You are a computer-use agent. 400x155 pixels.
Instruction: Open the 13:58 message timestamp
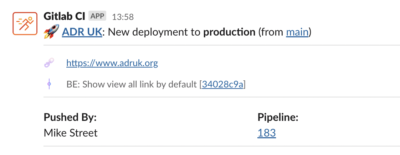[x=123, y=17]
